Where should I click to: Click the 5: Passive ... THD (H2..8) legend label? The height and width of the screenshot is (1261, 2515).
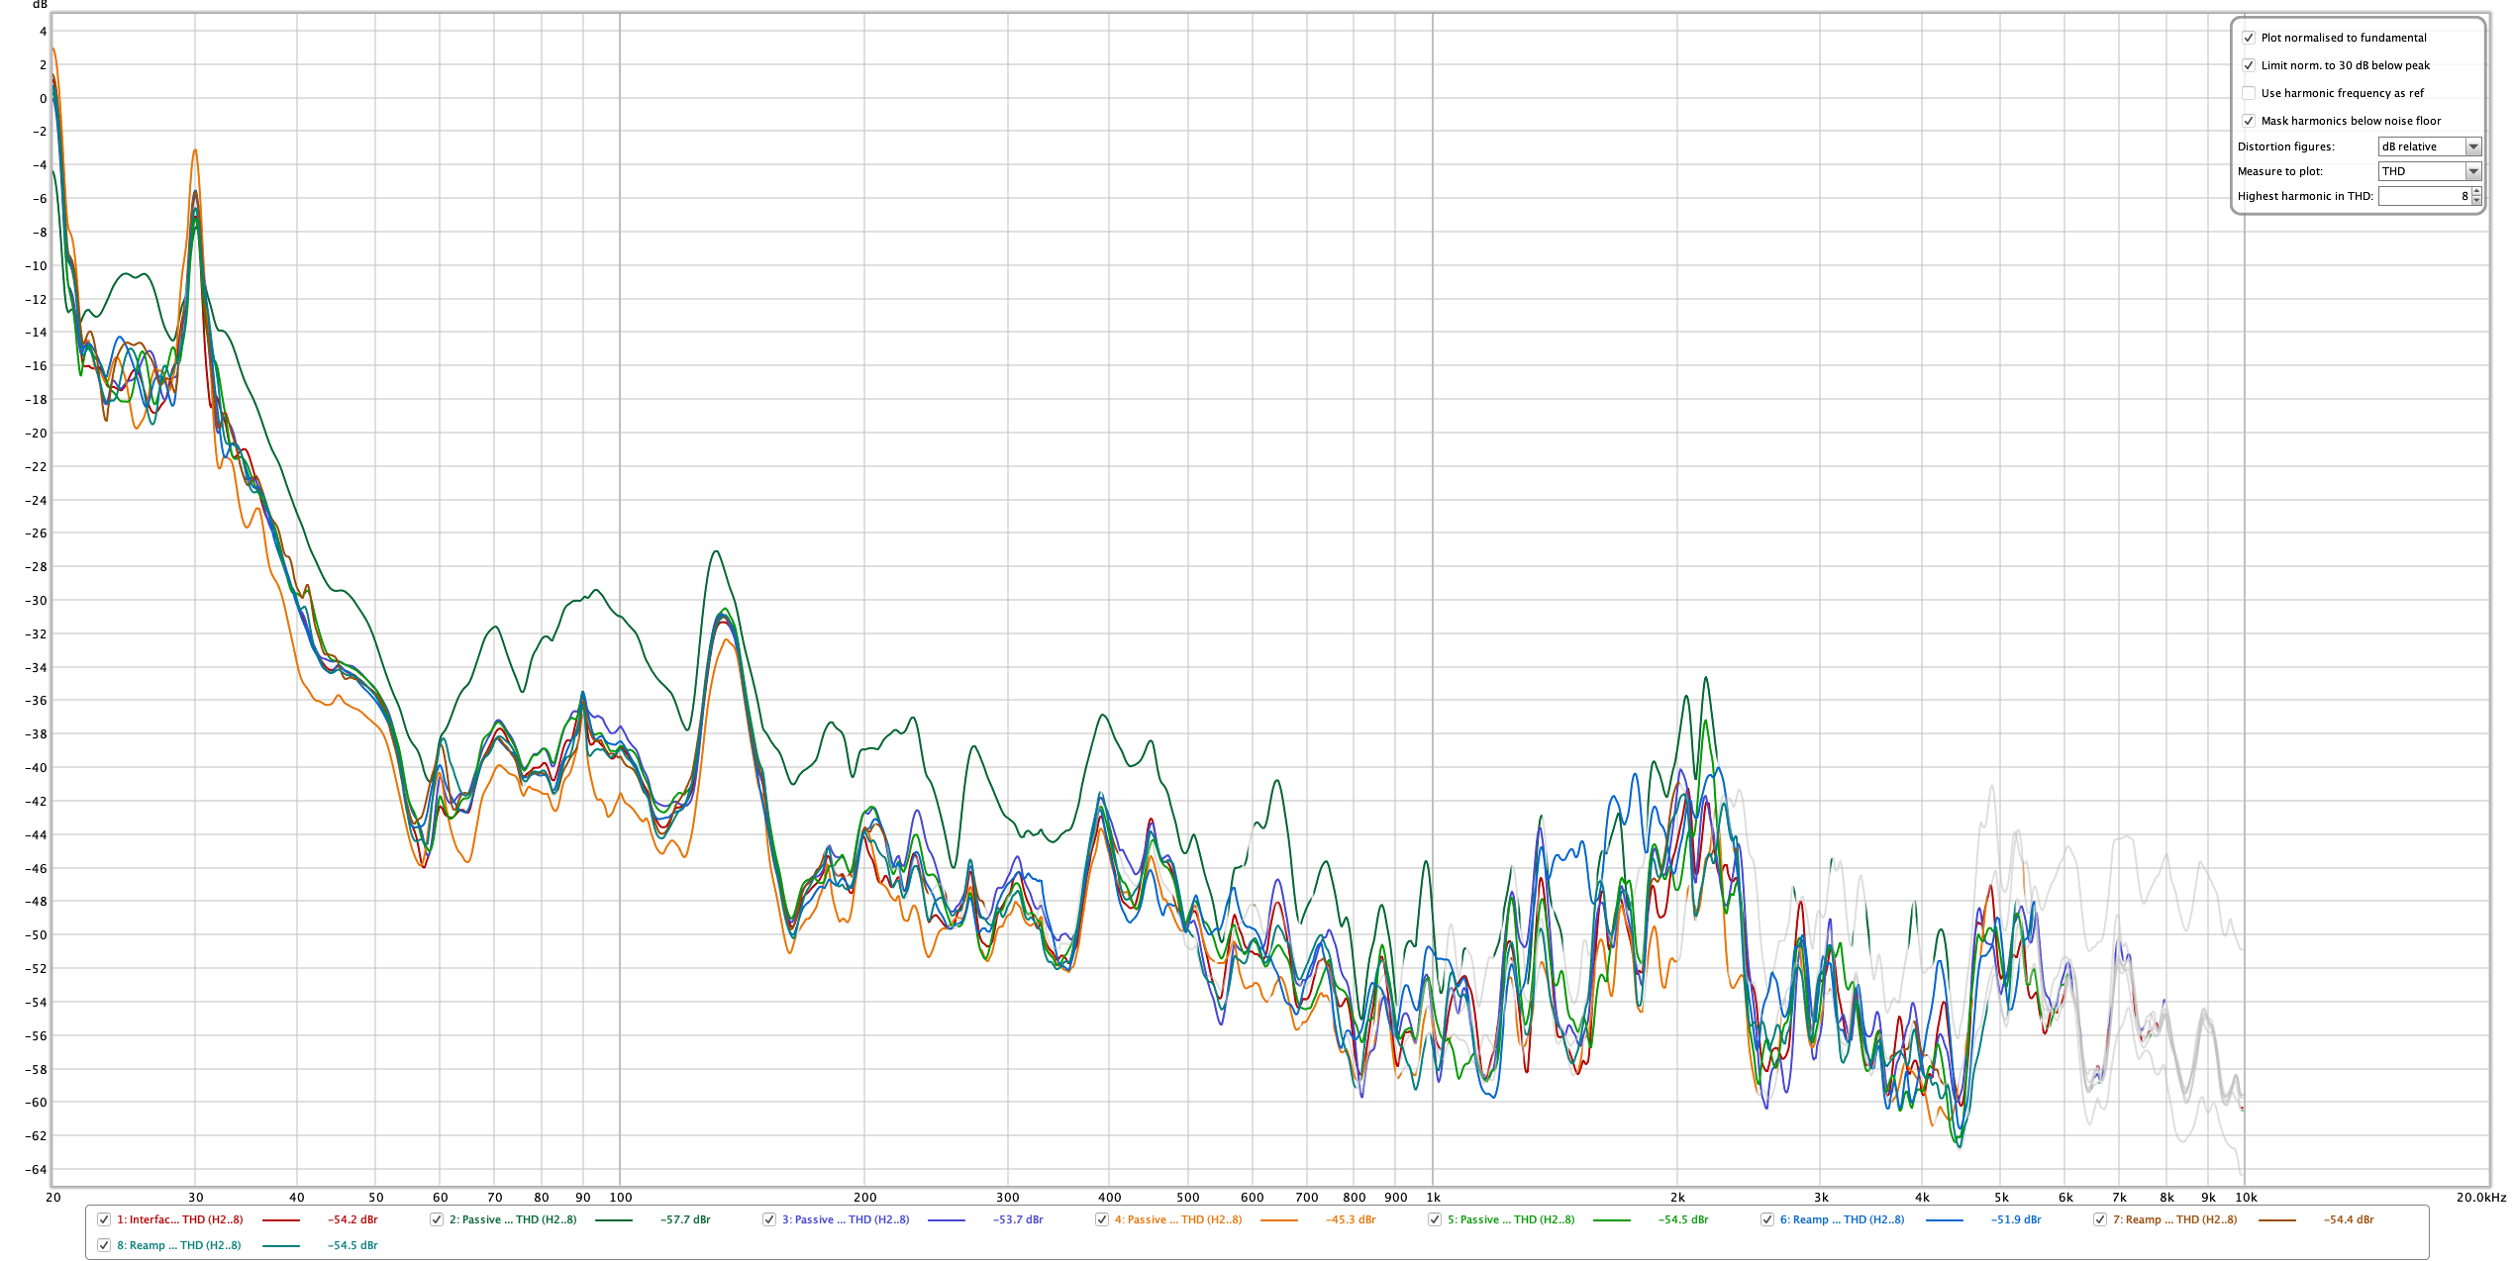pyautogui.click(x=1510, y=1219)
